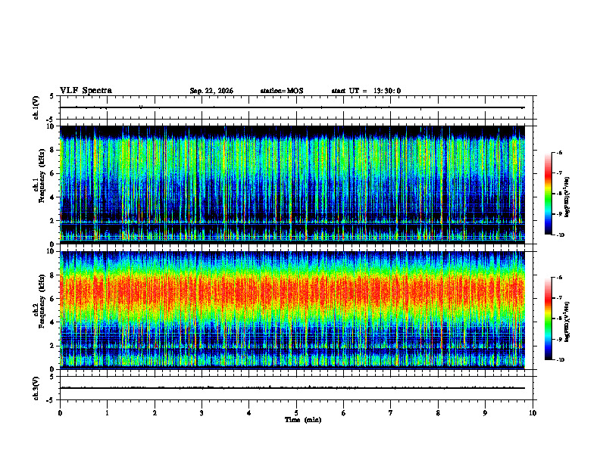Select the start UT 13:30:0 label

click(x=366, y=91)
